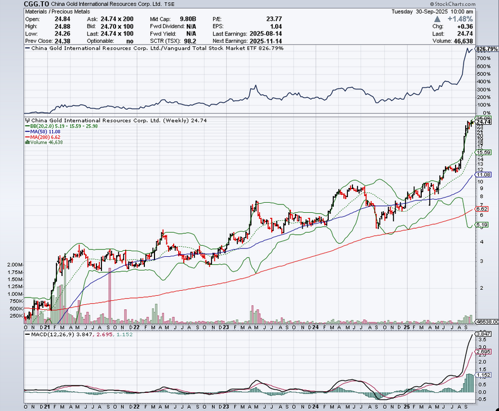Click the TSE exchange label in the header
The height and width of the screenshot is (411, 499).
click(x=169, y=5)
